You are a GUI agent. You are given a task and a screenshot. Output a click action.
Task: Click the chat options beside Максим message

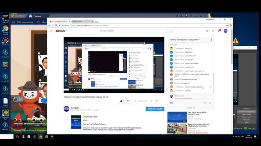pos(210,87)
